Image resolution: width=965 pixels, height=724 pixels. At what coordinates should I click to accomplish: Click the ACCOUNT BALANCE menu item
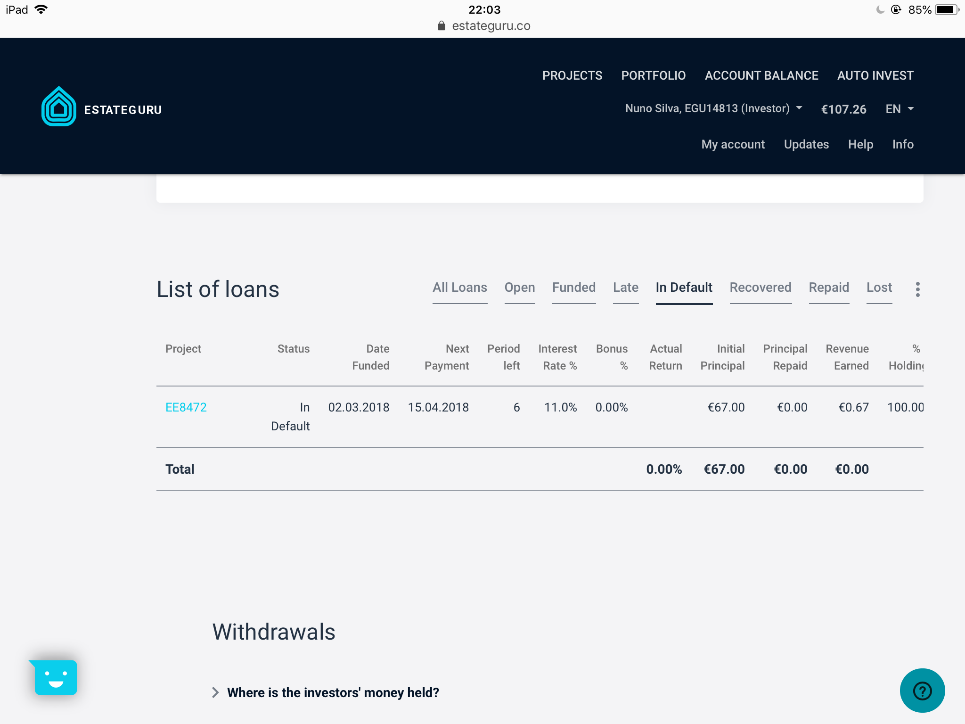pos(761,75)
